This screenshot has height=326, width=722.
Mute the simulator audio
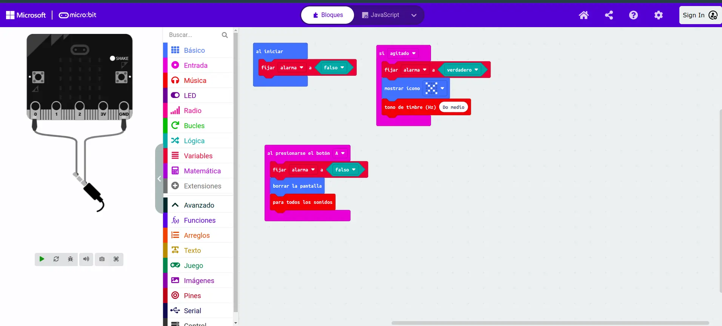(x=86, y=259)
